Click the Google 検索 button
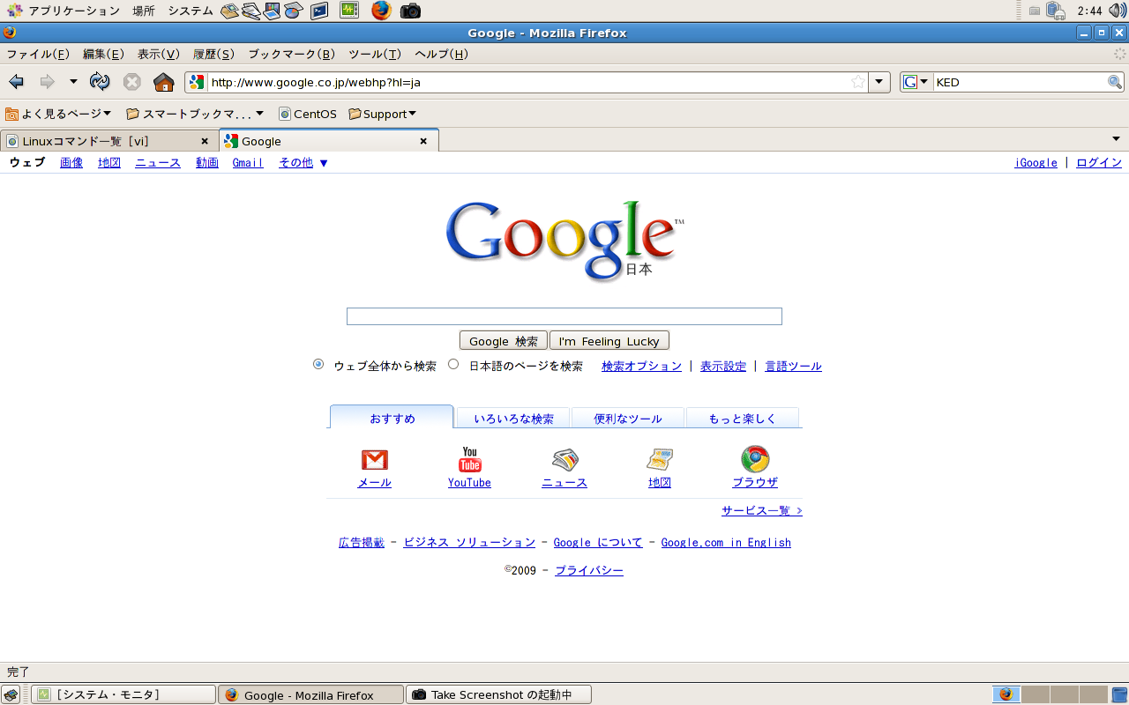Viewport: 1129px width, 705px height. click(x=504, y=341)
